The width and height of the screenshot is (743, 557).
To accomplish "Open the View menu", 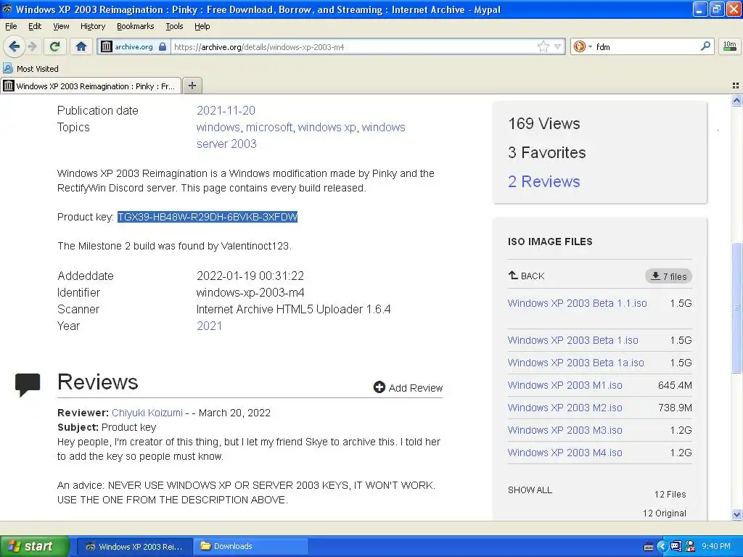I will pos(61,26).
